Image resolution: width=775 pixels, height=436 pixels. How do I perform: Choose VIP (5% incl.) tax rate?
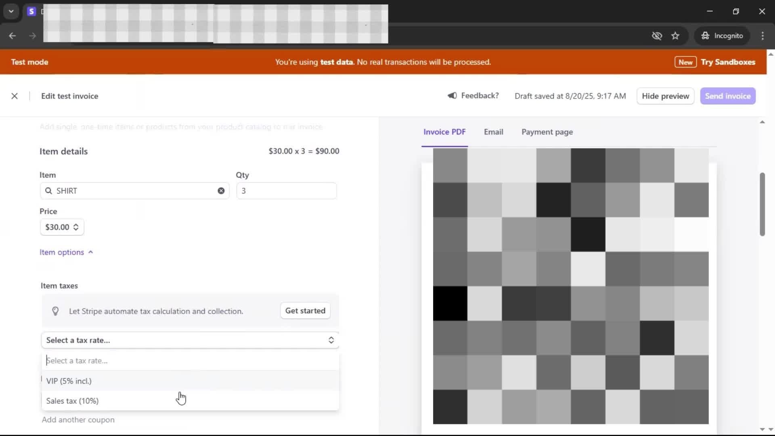(69, 381)
